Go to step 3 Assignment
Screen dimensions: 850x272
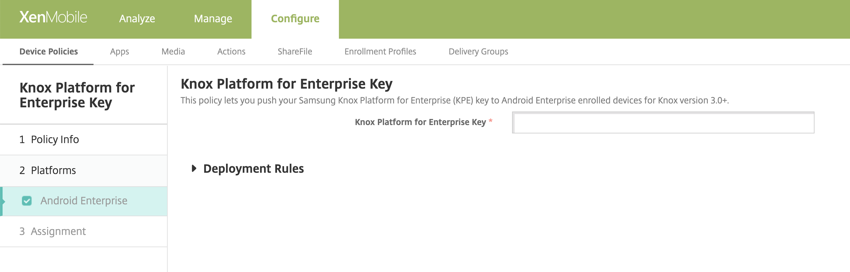pyautogui.click(x=58, y=231)
